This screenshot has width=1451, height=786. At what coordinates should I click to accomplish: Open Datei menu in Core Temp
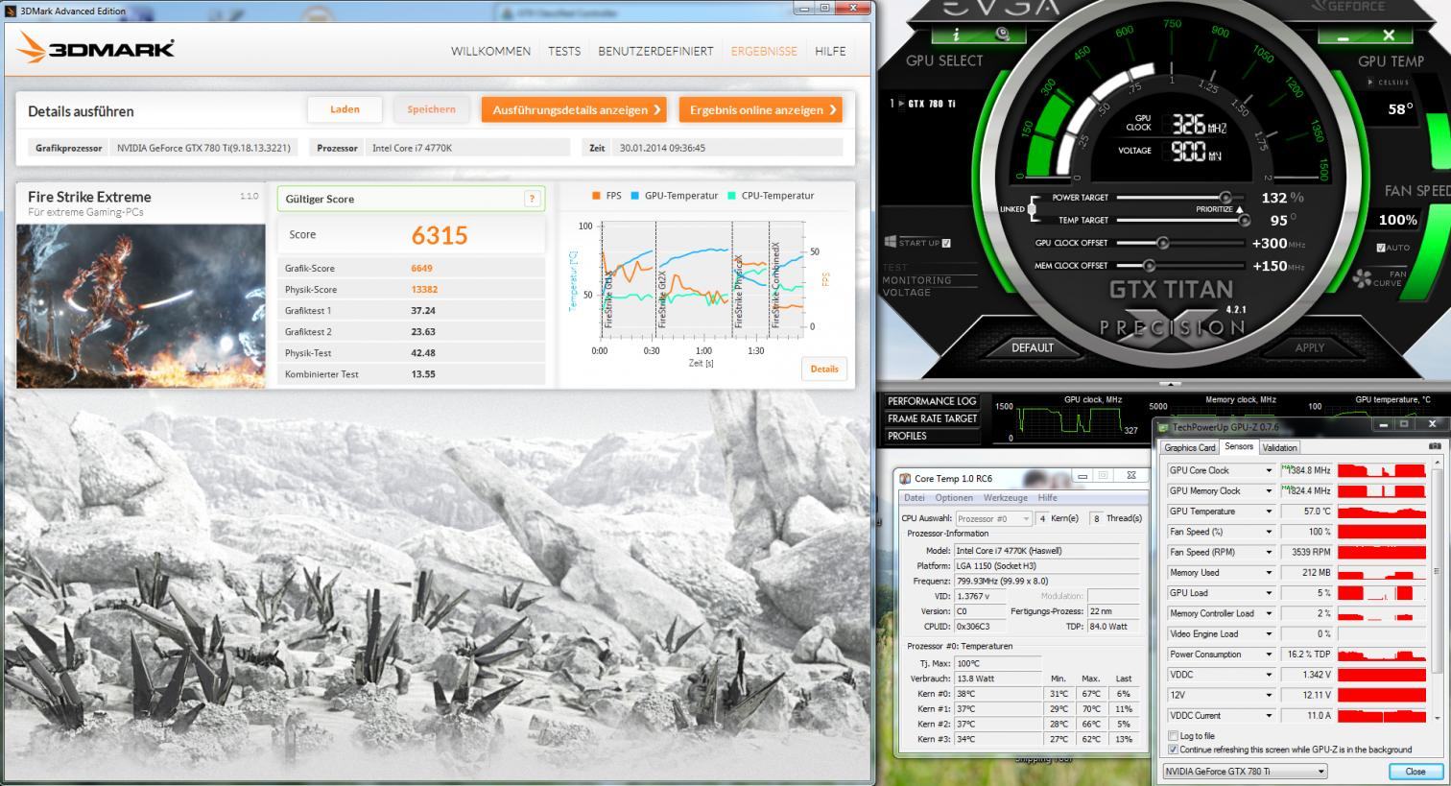pos(915,498)
